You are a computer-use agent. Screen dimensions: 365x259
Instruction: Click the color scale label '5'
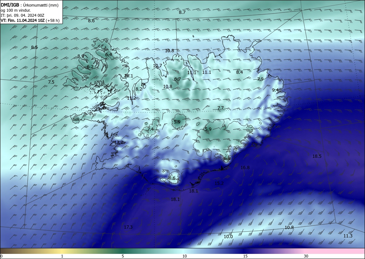(x=123, y=256)
